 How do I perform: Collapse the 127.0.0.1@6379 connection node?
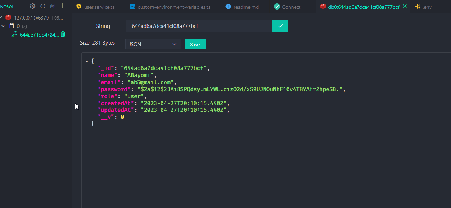(1, 17)
